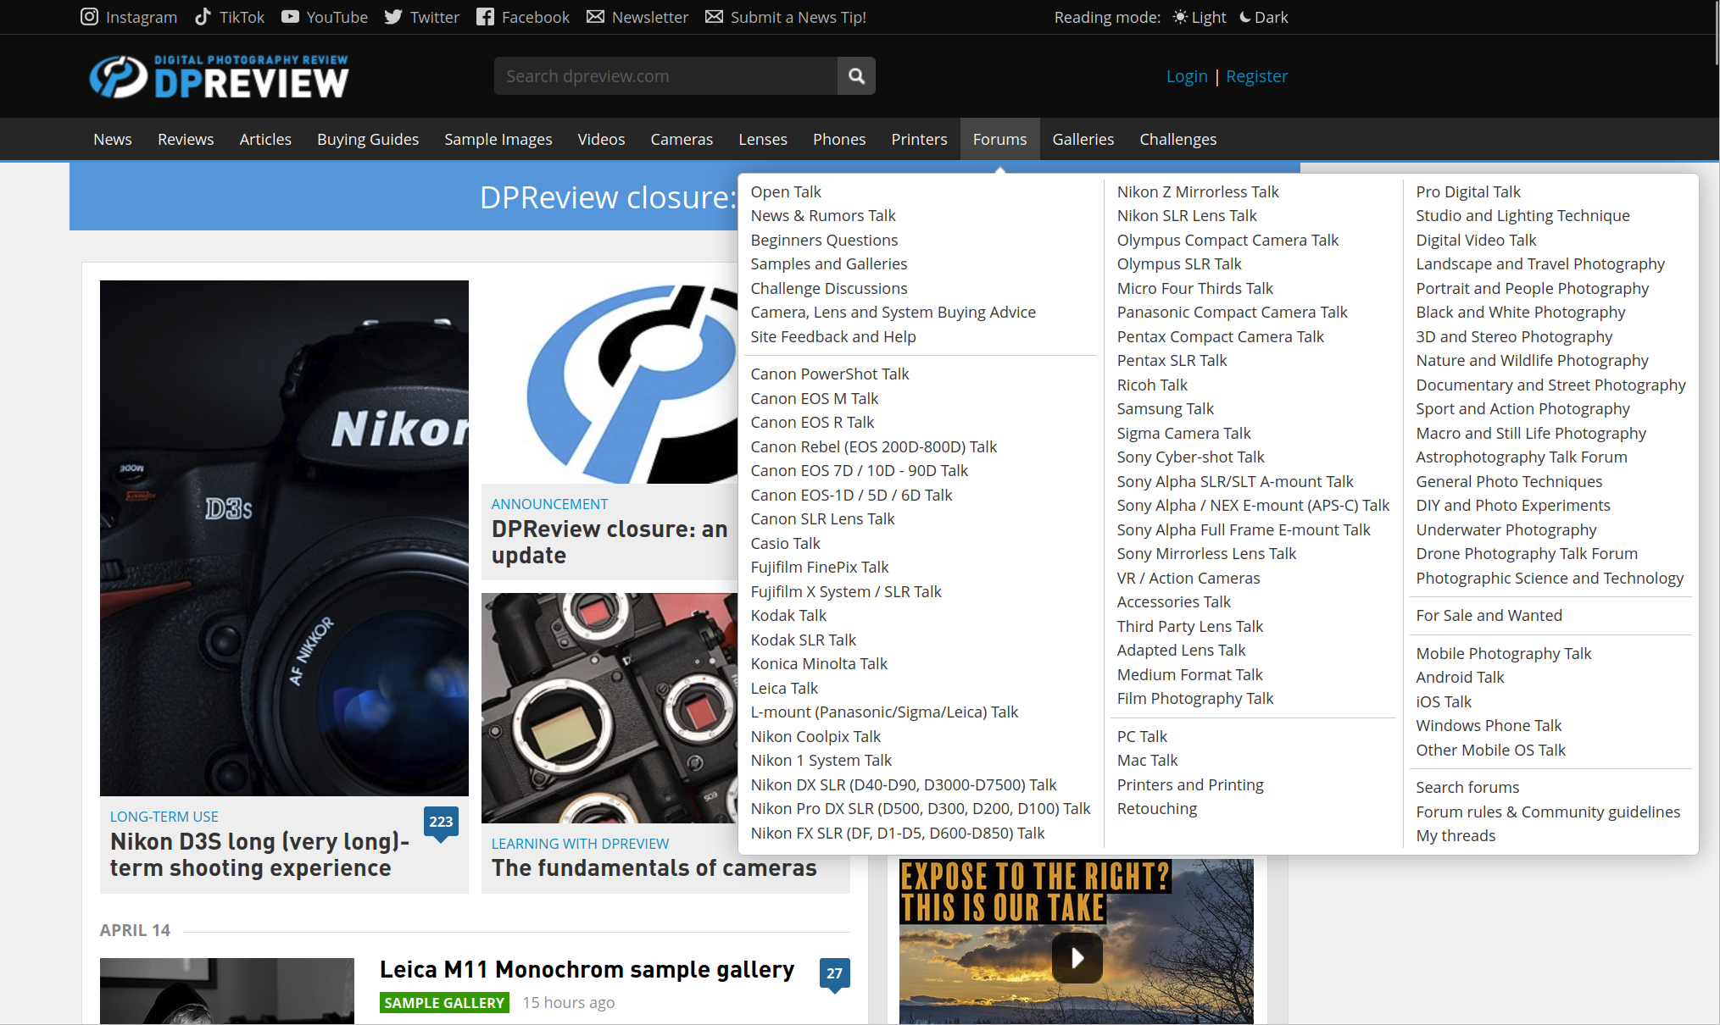Open the News menu
The image size is (1720, 1025).
click(113, 139)
